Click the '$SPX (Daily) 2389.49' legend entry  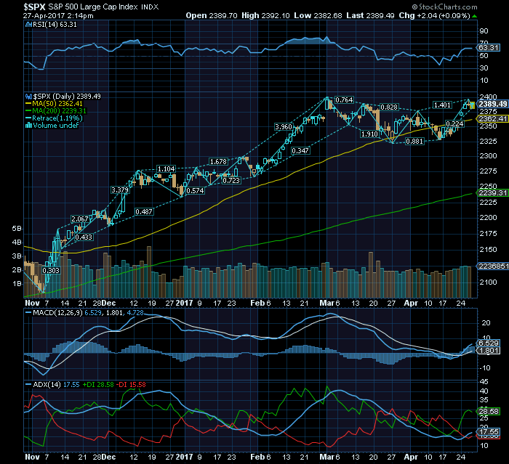tap(67, 97)
